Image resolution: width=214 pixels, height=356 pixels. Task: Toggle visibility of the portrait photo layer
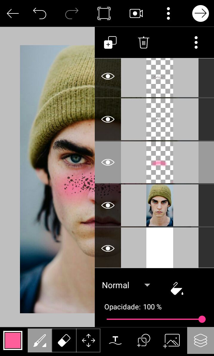click(108, 205)
